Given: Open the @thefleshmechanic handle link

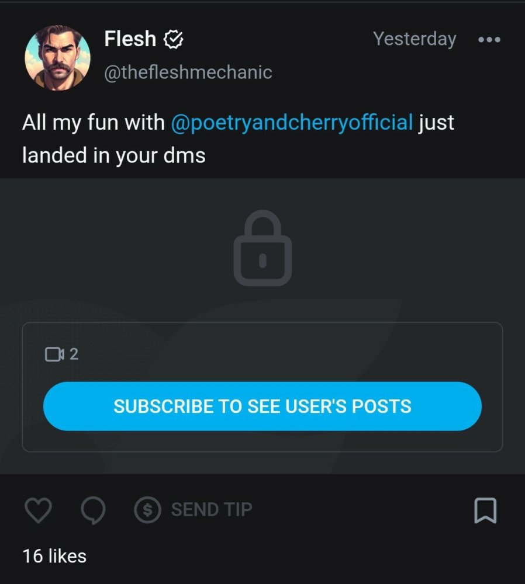Looking at the screenshot, I should tap(188, 72).
